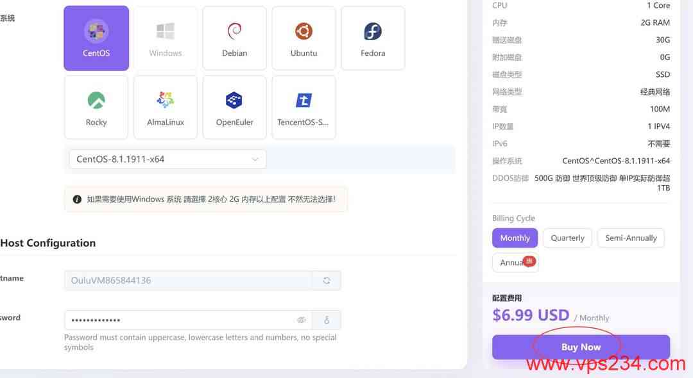693x378 pixels.
Task: Click the 30G disk value
Action: coord(663,40)
